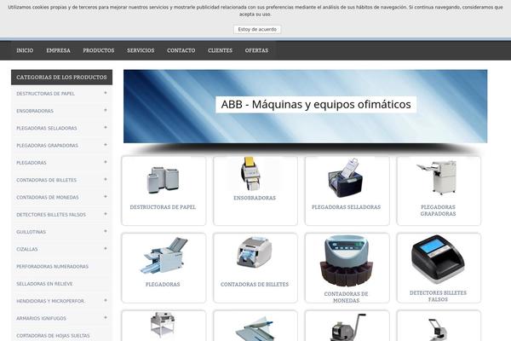The image size is (511, 341).
Task: Expand Guillotinas sidebar plus sign
Action: pos(106,231)
